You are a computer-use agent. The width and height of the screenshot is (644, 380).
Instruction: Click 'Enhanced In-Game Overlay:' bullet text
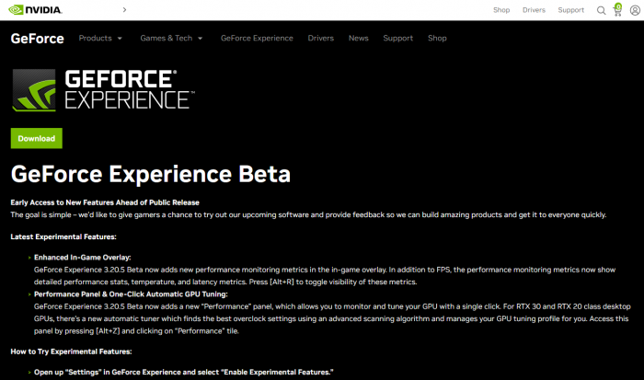[83, 258]
